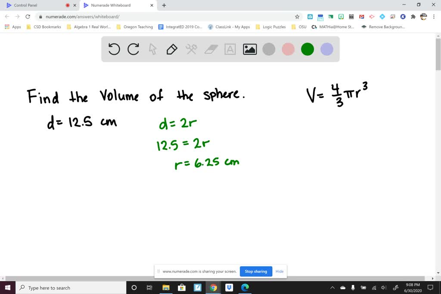Select the shapes/scissors tool on the toolbar
The height and width of the screenshot is (294, 441).
(191, 49)
